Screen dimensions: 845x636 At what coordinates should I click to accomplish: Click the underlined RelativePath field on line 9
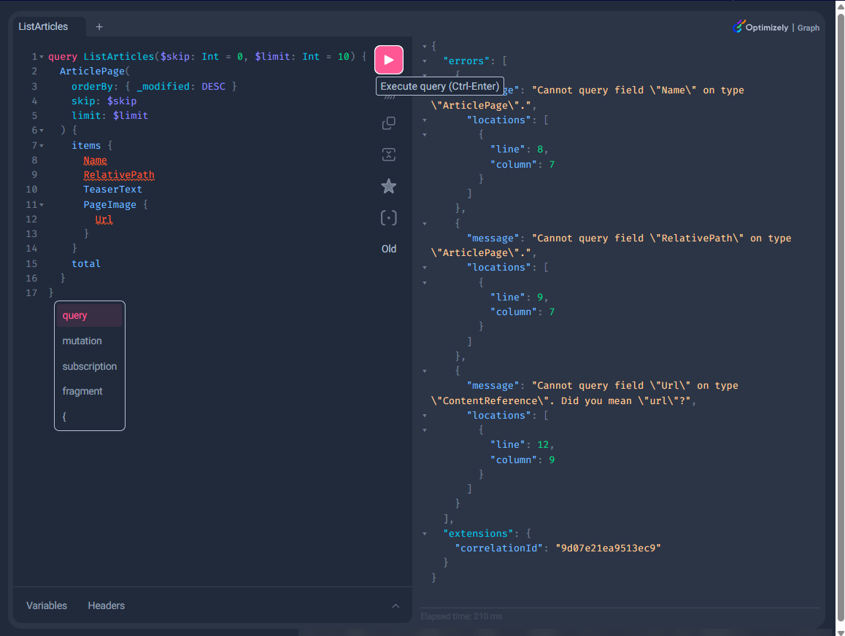[119, 175]
